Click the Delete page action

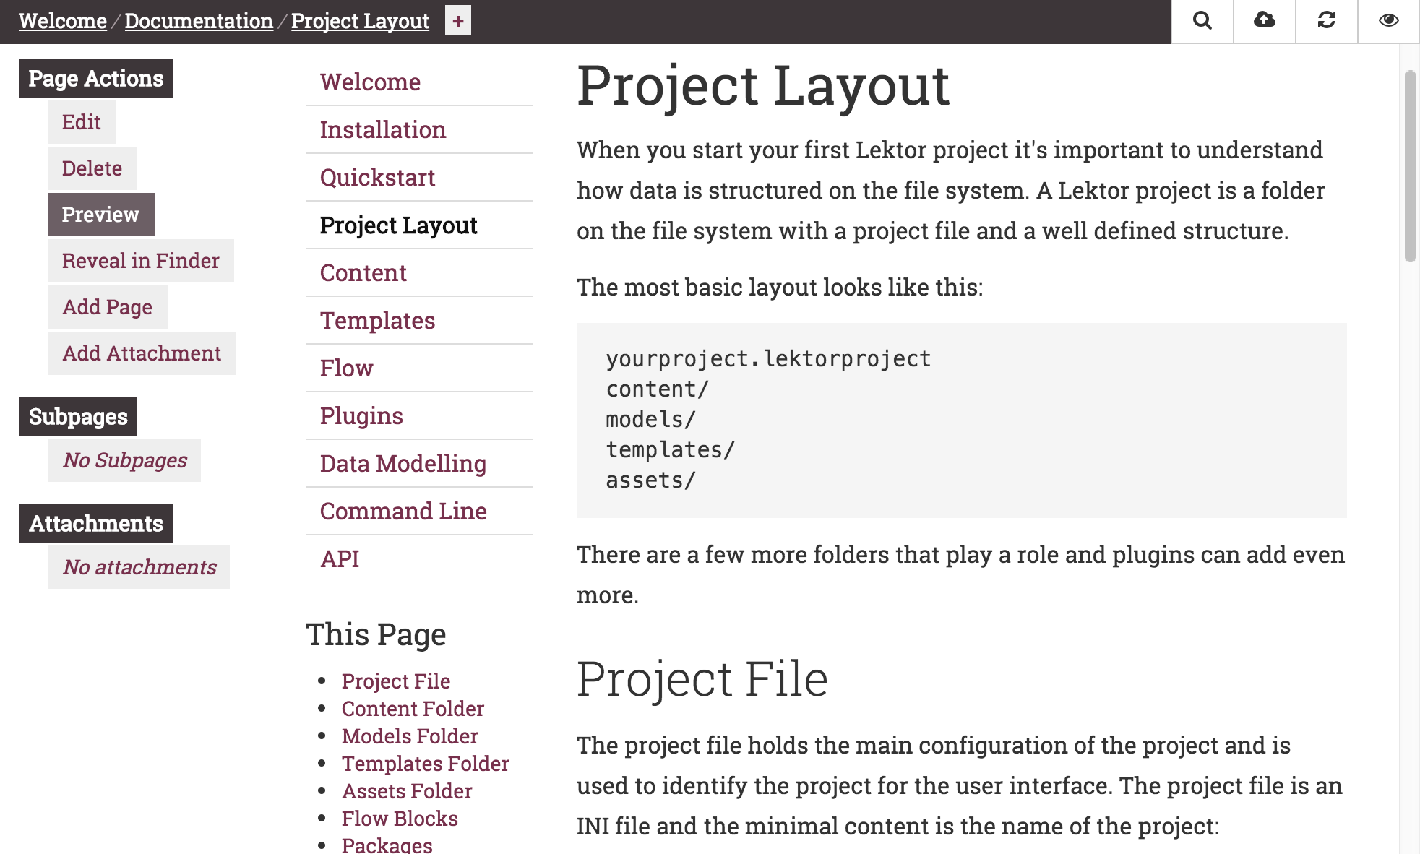(x=92, y=168)
